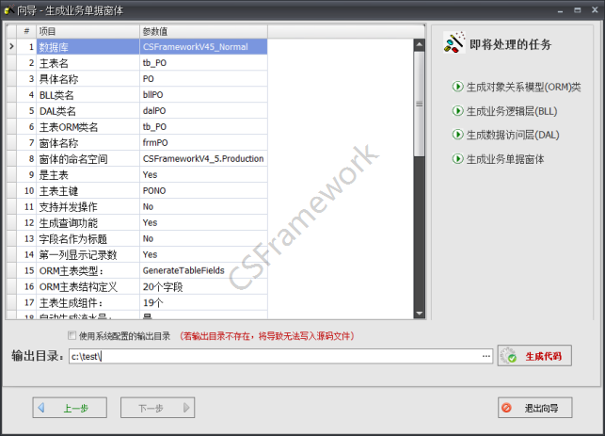605x436 pixels.
Task: Click the # column header
Action: (26, 31)
